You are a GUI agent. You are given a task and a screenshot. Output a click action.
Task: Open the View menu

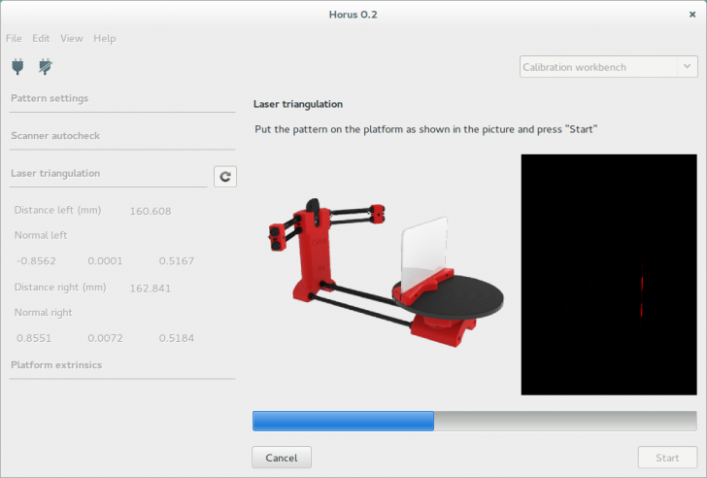(x=72, y=38)
